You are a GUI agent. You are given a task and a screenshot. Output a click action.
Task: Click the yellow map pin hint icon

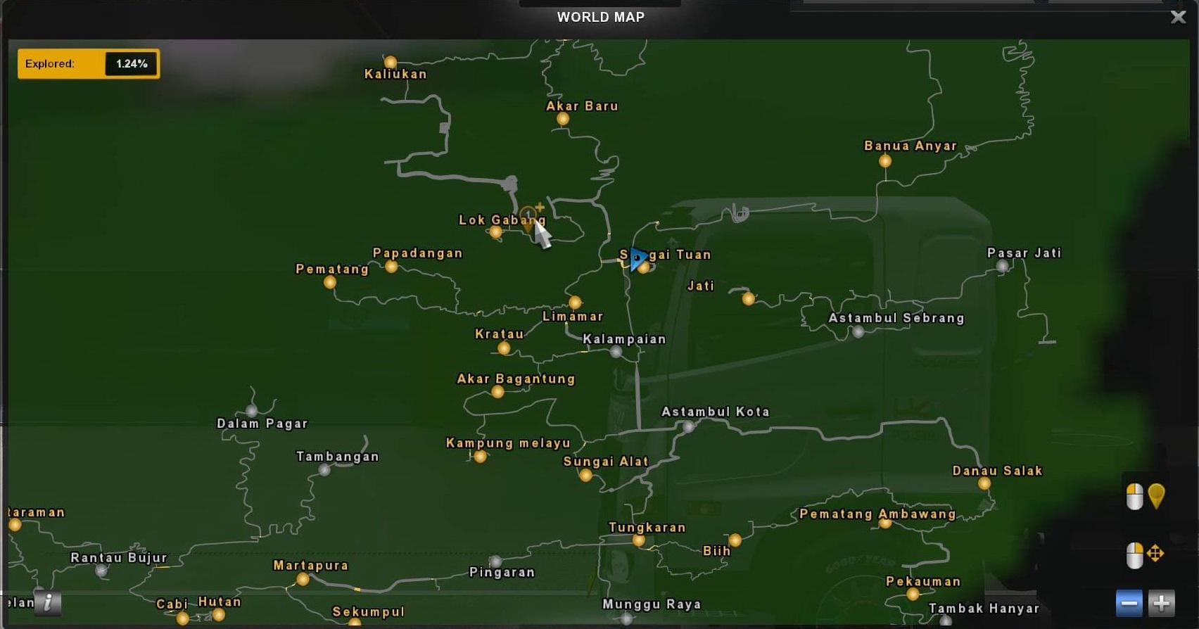pos(1156,496)
